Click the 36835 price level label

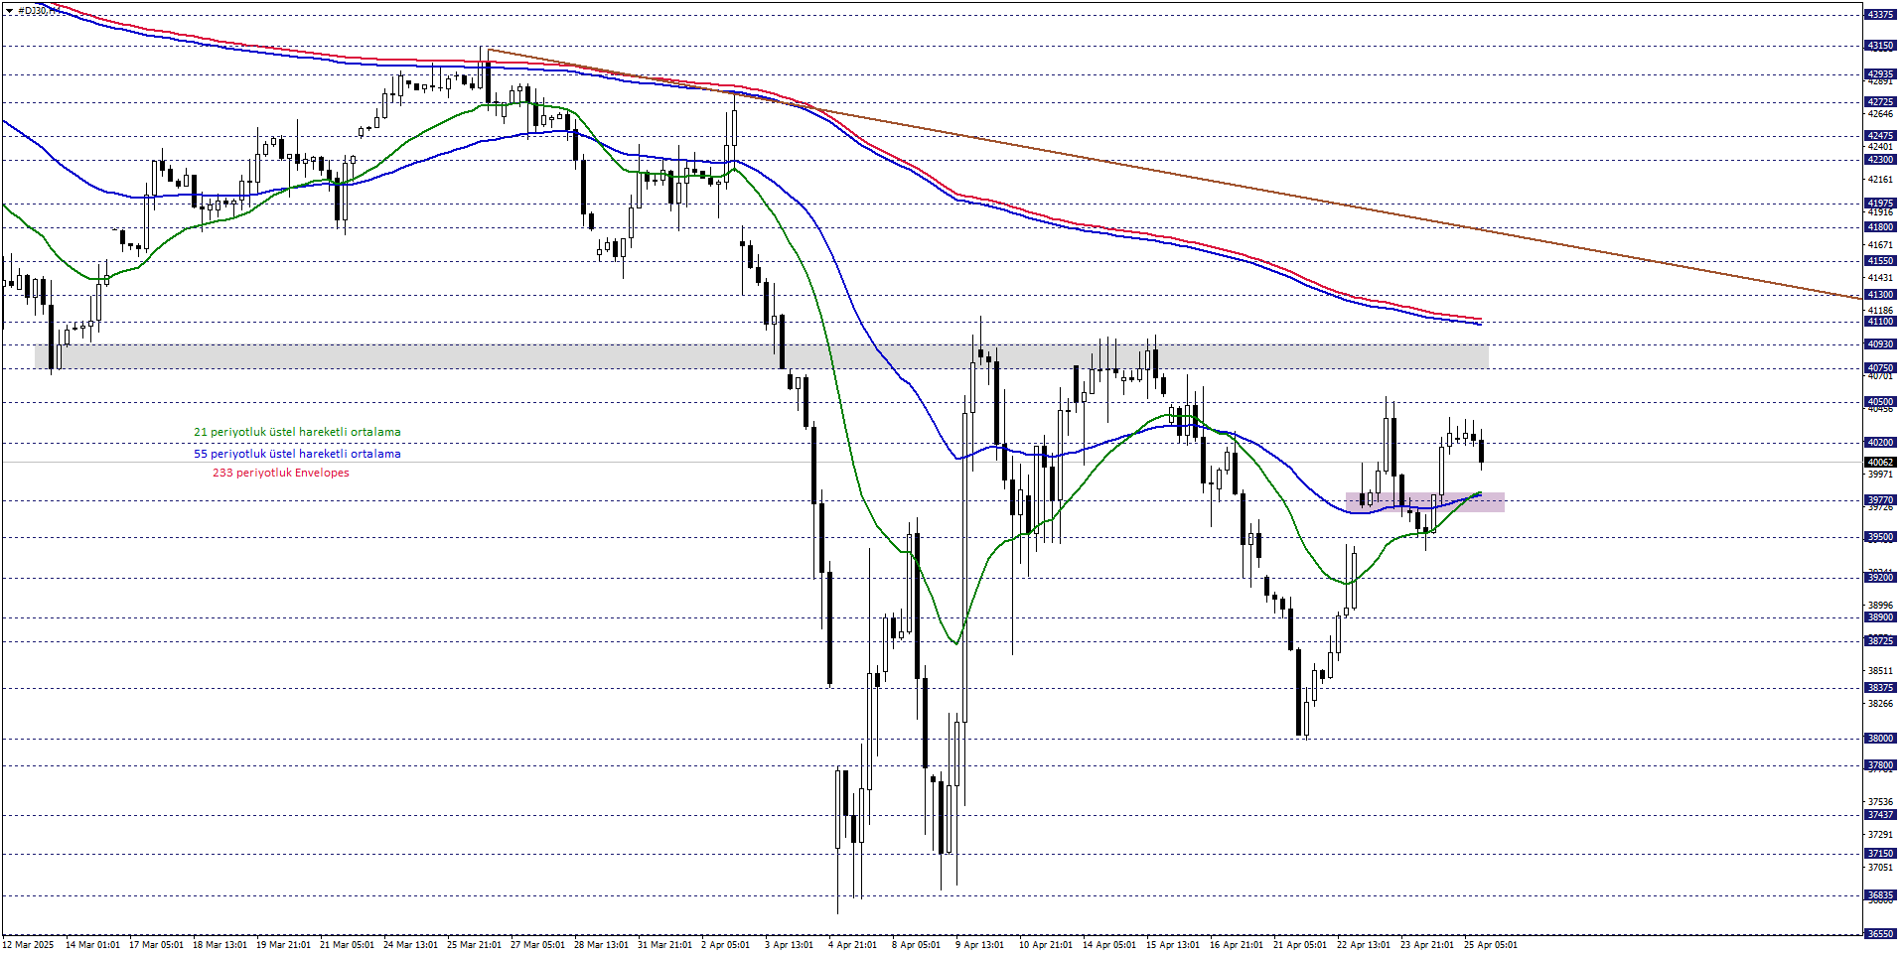coord(1881,895)
